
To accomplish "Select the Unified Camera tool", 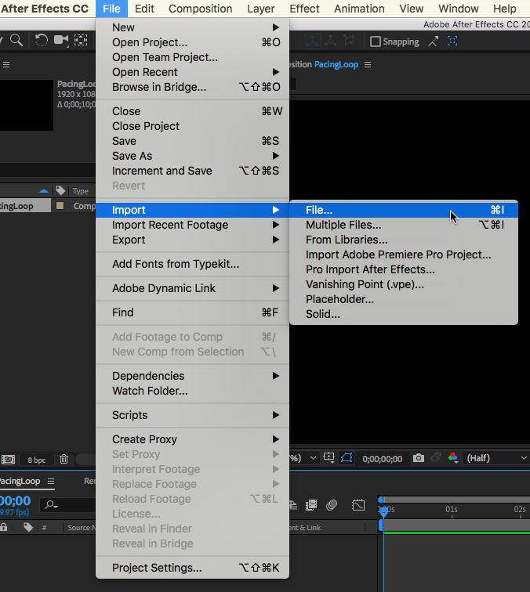I will 61,41.
